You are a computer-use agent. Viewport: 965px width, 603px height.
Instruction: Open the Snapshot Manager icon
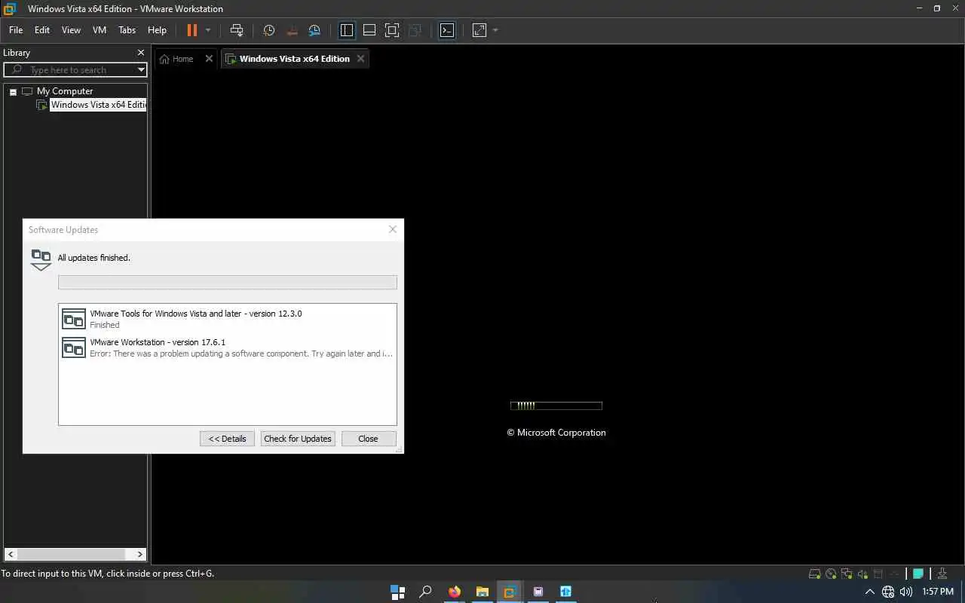coord(314,30)
